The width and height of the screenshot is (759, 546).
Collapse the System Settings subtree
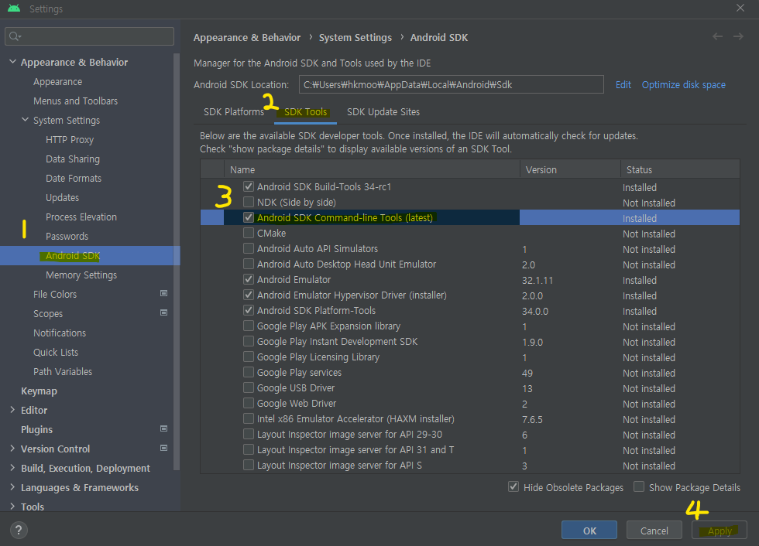(x=25, y=120)
